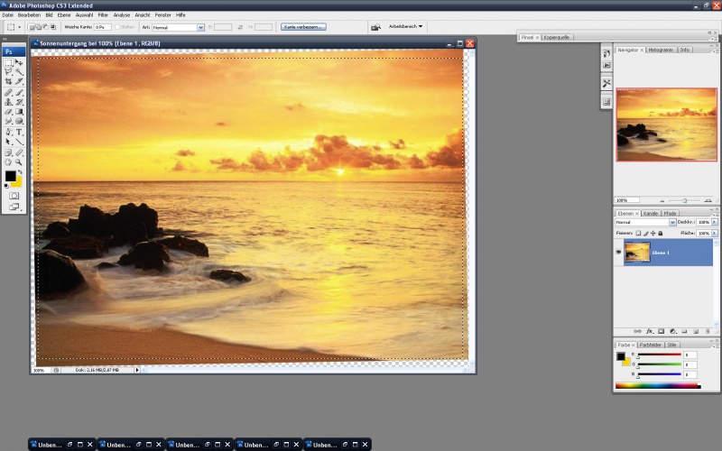The image size is (722, 451).
Task: Open the Art style dropdown
Action: click(x=178, y=28)
